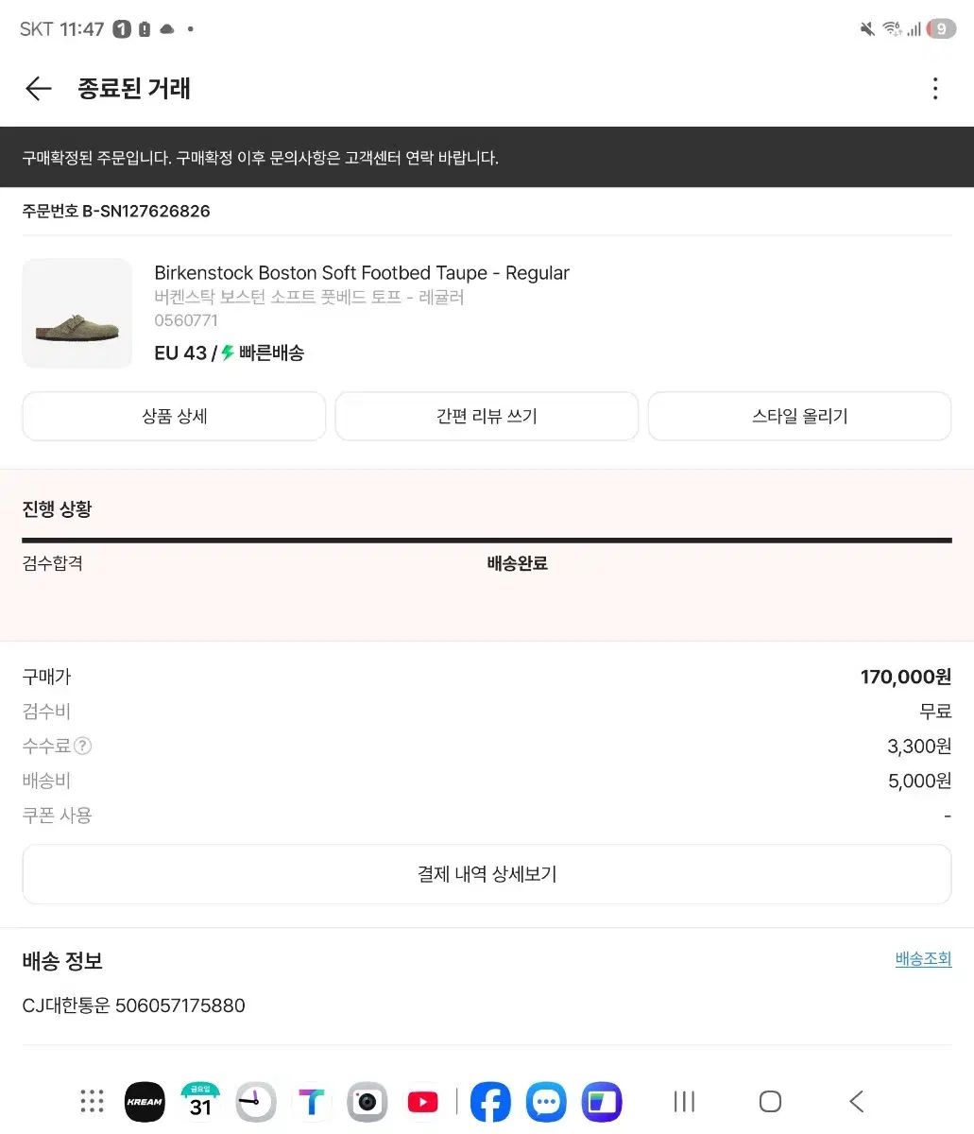Image resolution: width=974 pixels, height=1134 pixels.
Task: Open the Camera app in dock
Action: pyautogui.click(x=367, y=1102)
